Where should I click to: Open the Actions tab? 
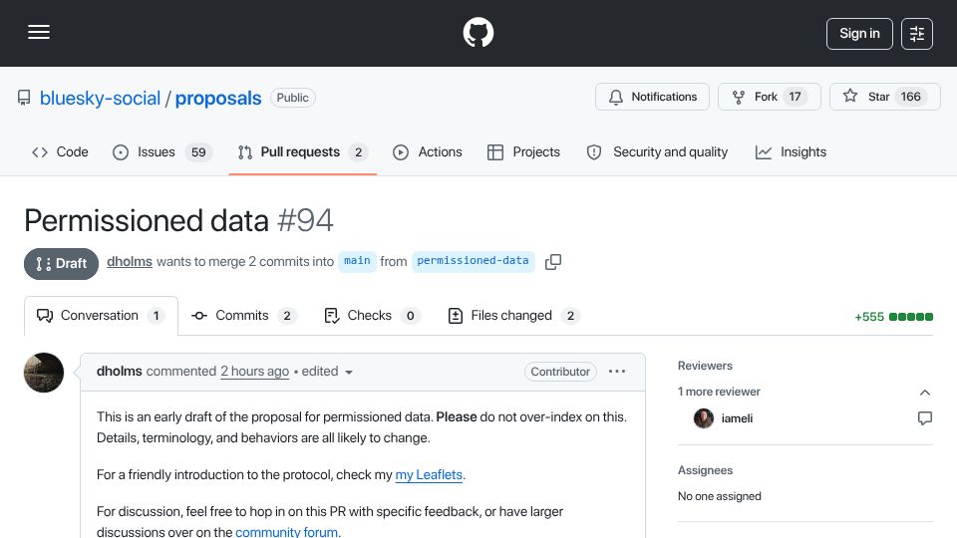(x=428, y=151)
